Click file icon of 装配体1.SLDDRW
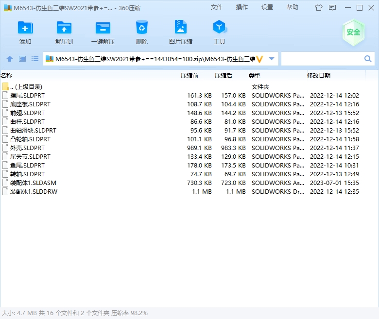379x319 pixels. pyautogui.click(x=5, y=191)
